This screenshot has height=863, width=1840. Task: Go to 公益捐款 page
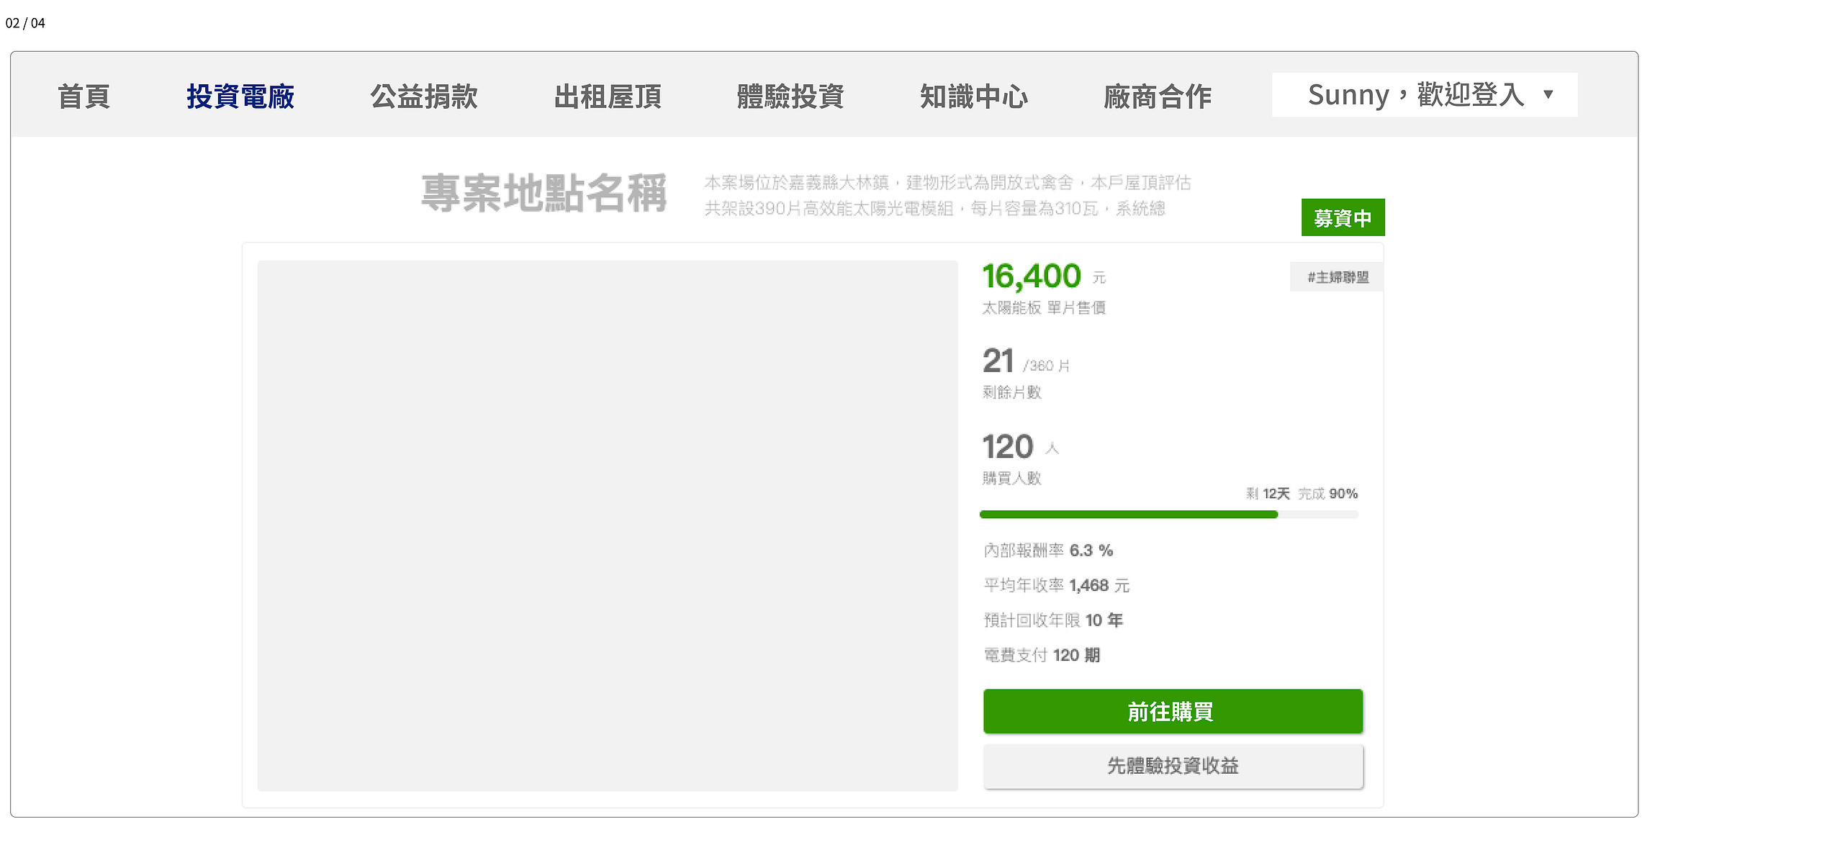pos(424,96)
